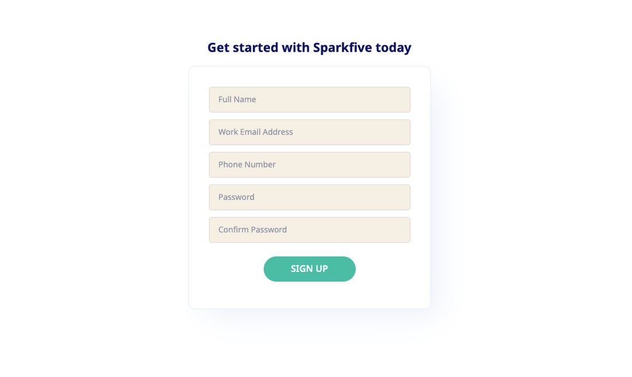
Task: Activate the Confirm Password field
Action: pos(309,230)
